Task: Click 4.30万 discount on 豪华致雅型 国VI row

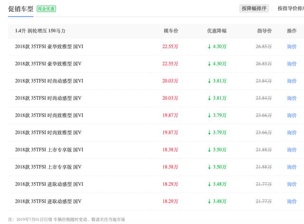Action: point(217,47)
